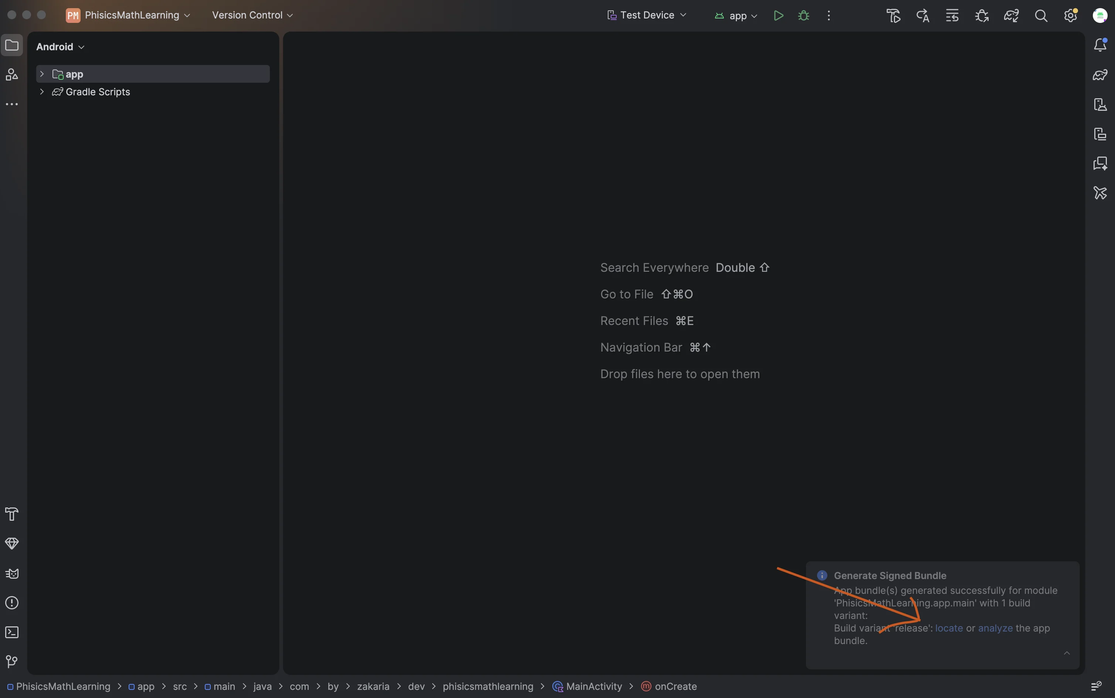Open the Git branch tool window
1115x698 pixels.
click(12, 661)
